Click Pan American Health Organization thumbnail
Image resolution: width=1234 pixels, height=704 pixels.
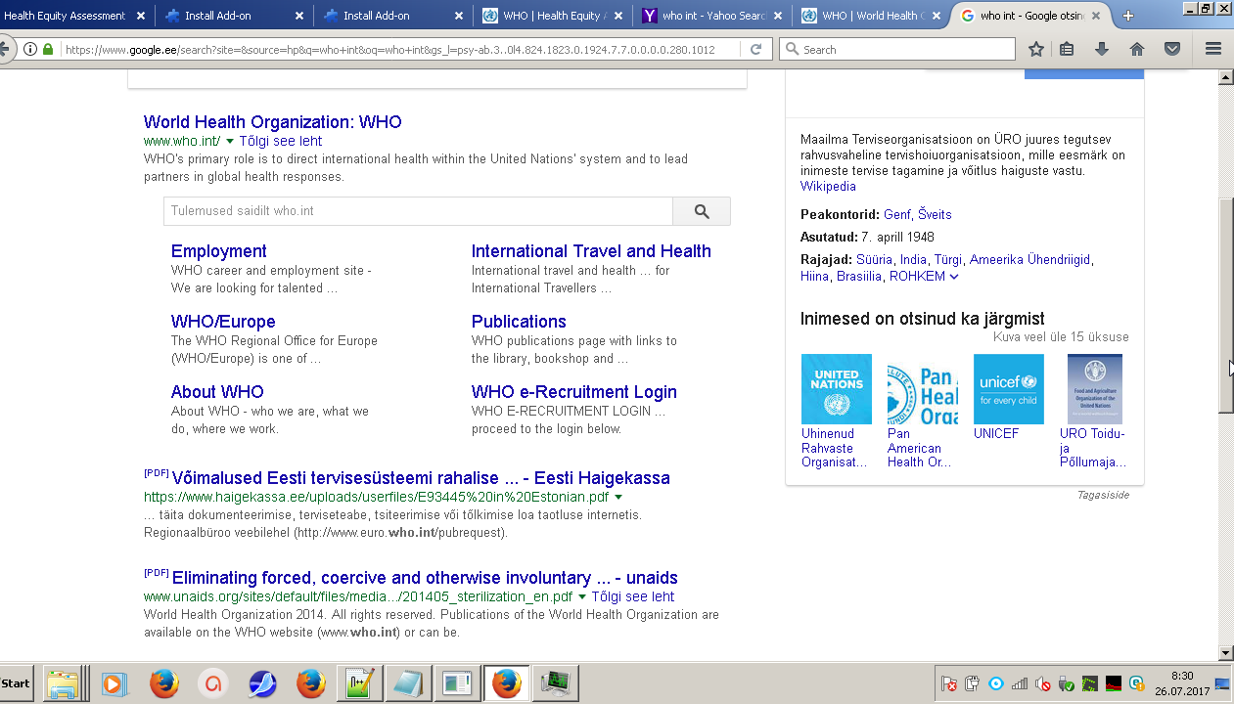tap(923, 389)
